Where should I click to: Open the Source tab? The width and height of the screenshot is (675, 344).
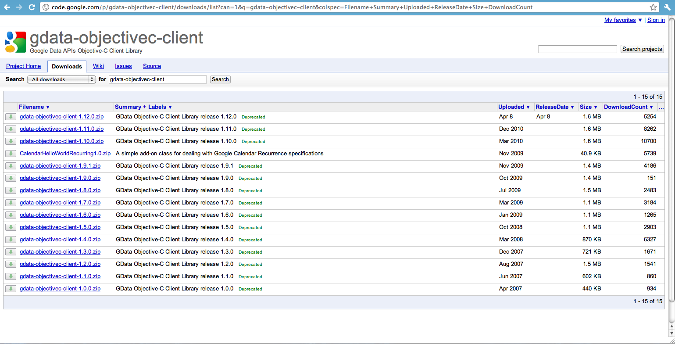(152, 66)
